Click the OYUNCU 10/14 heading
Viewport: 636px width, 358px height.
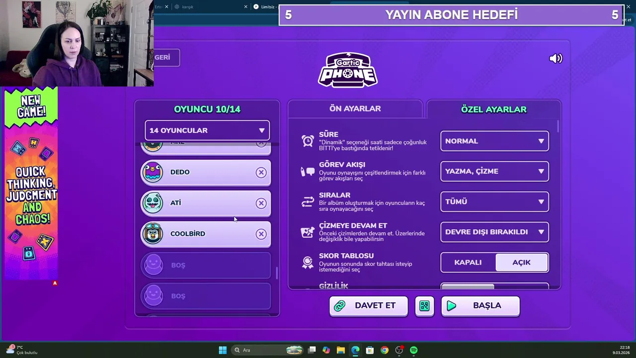[x=207, y=109]
